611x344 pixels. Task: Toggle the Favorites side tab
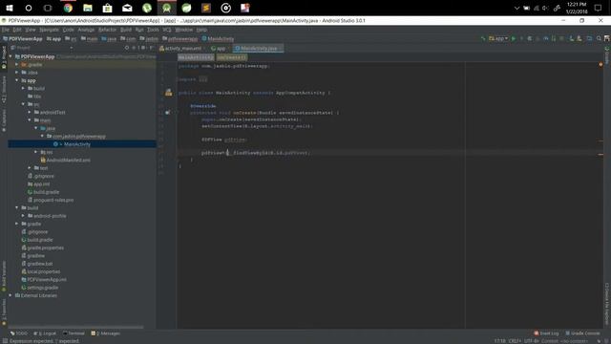(4, 312)
